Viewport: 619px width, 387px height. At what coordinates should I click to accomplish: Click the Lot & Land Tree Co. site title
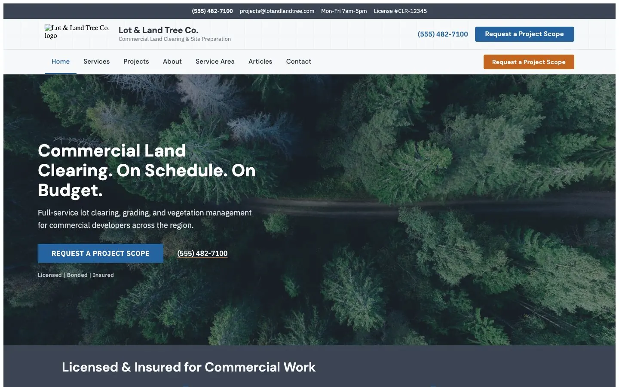click(158, 30)
